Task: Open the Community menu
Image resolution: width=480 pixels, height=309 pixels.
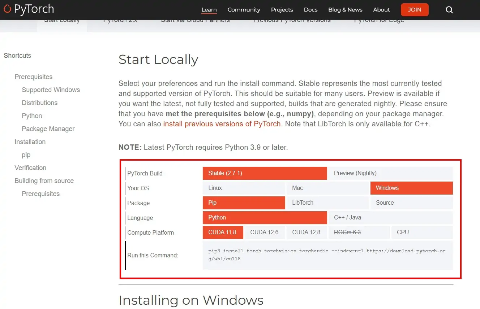Action: 244,10
